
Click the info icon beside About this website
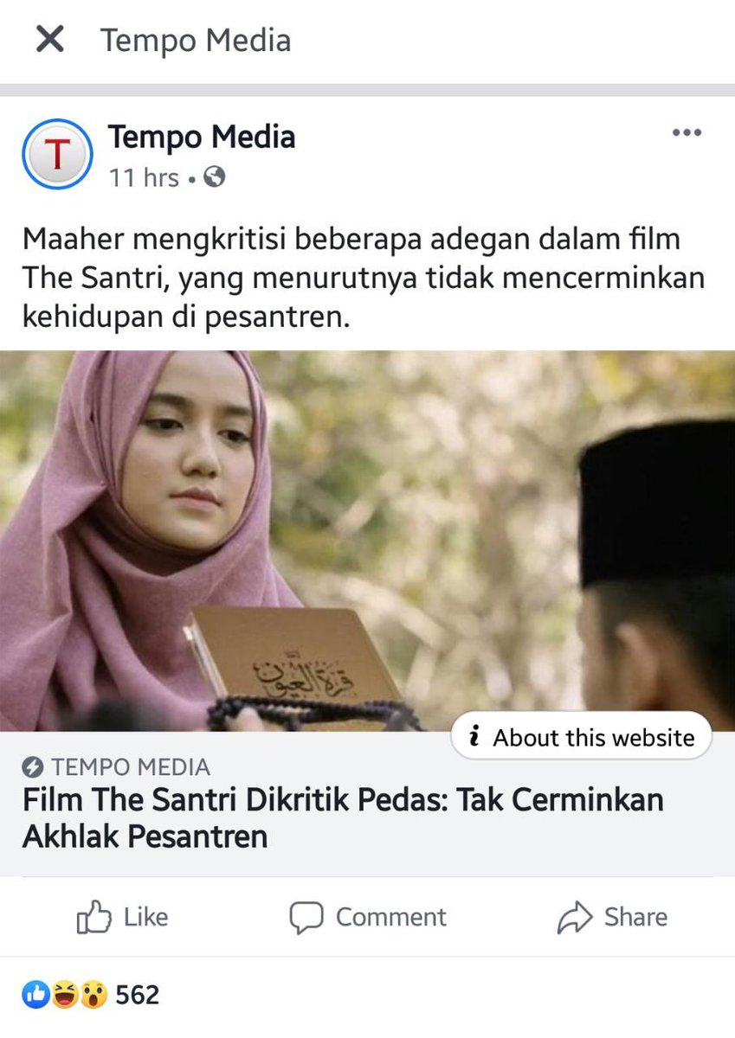pyautogui.click(x=474, y=737)
